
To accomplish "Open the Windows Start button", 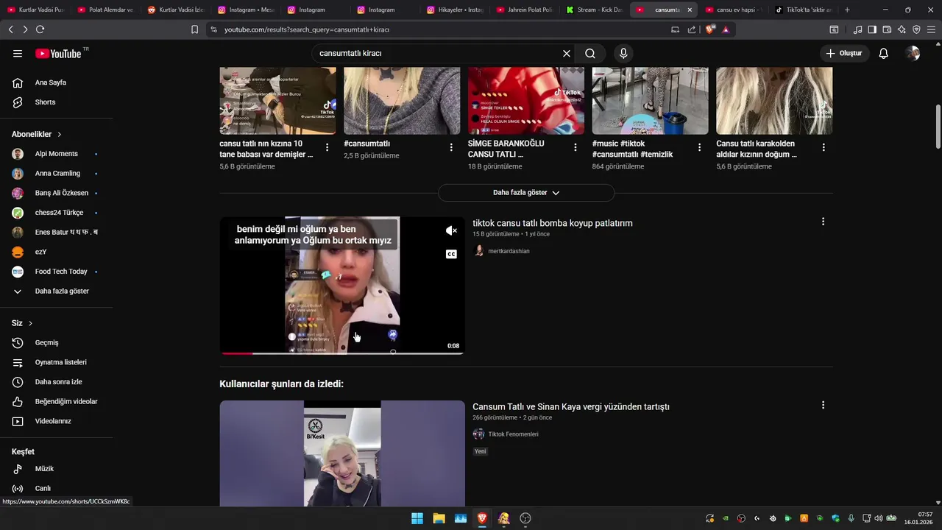I will [417, 518].
